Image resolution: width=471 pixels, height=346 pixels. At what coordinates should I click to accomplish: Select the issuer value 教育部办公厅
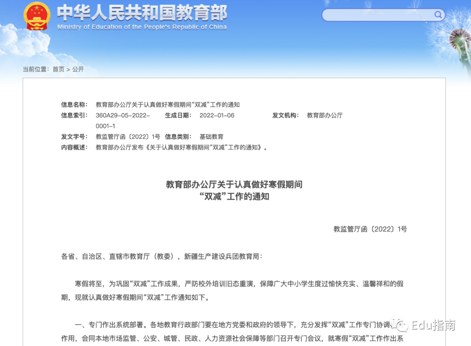point(325,115)
